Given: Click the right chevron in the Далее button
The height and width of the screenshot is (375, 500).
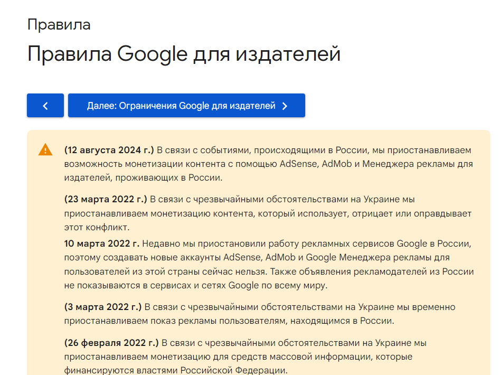Looking at the screenshot, I should click(x=285, y=106).
